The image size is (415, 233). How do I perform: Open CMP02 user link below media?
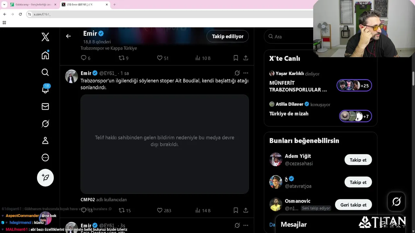(88, 200)
